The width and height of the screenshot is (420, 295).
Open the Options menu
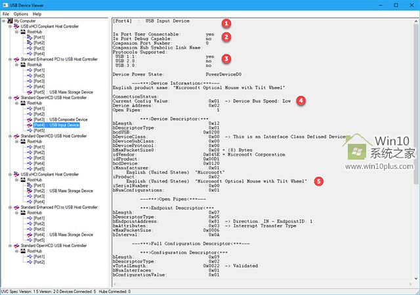coord(20,14)
